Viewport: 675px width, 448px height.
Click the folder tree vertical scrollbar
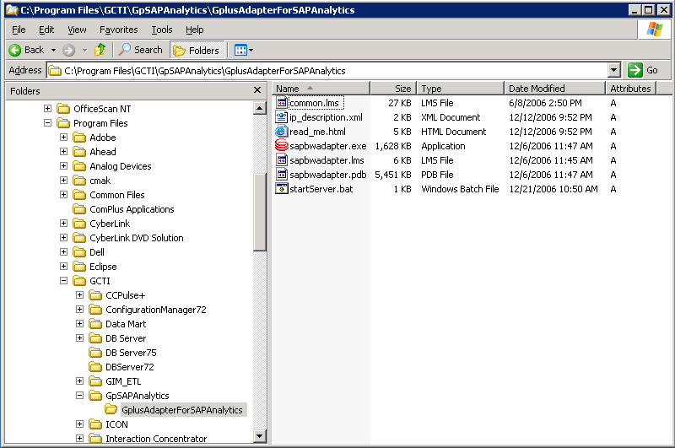click(x=260, y=337)
